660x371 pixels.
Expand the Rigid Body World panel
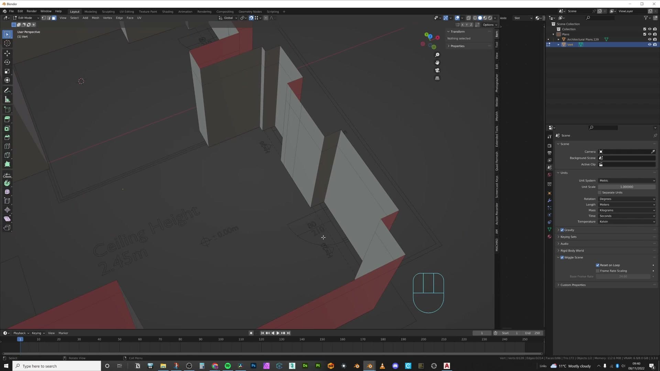(572, 251)
